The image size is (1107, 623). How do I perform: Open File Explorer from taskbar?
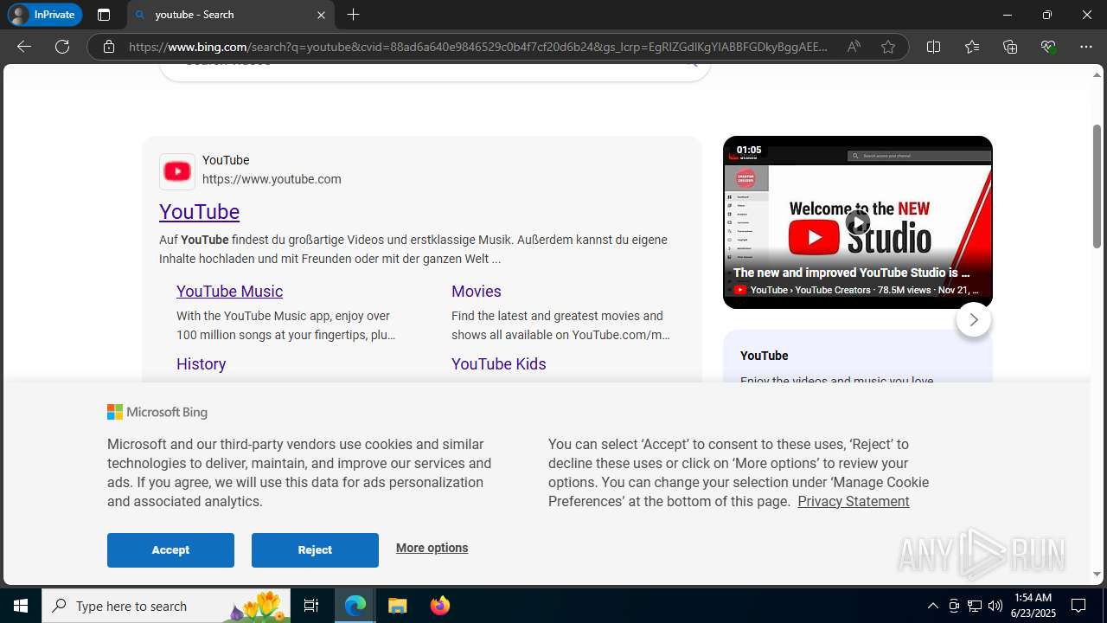[397, 606]
